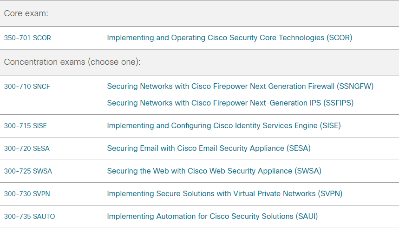Open the 300-730 SVPN exam link
The image size is (399, 230).
tap(27, 194)
